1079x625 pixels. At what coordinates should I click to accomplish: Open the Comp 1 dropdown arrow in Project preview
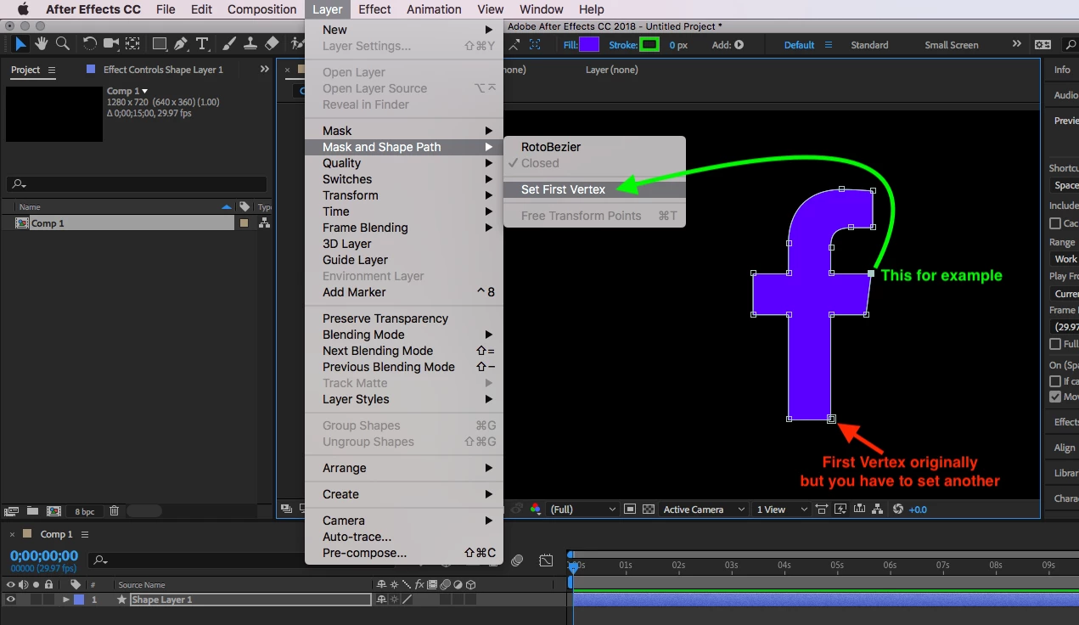click(145, 91)
